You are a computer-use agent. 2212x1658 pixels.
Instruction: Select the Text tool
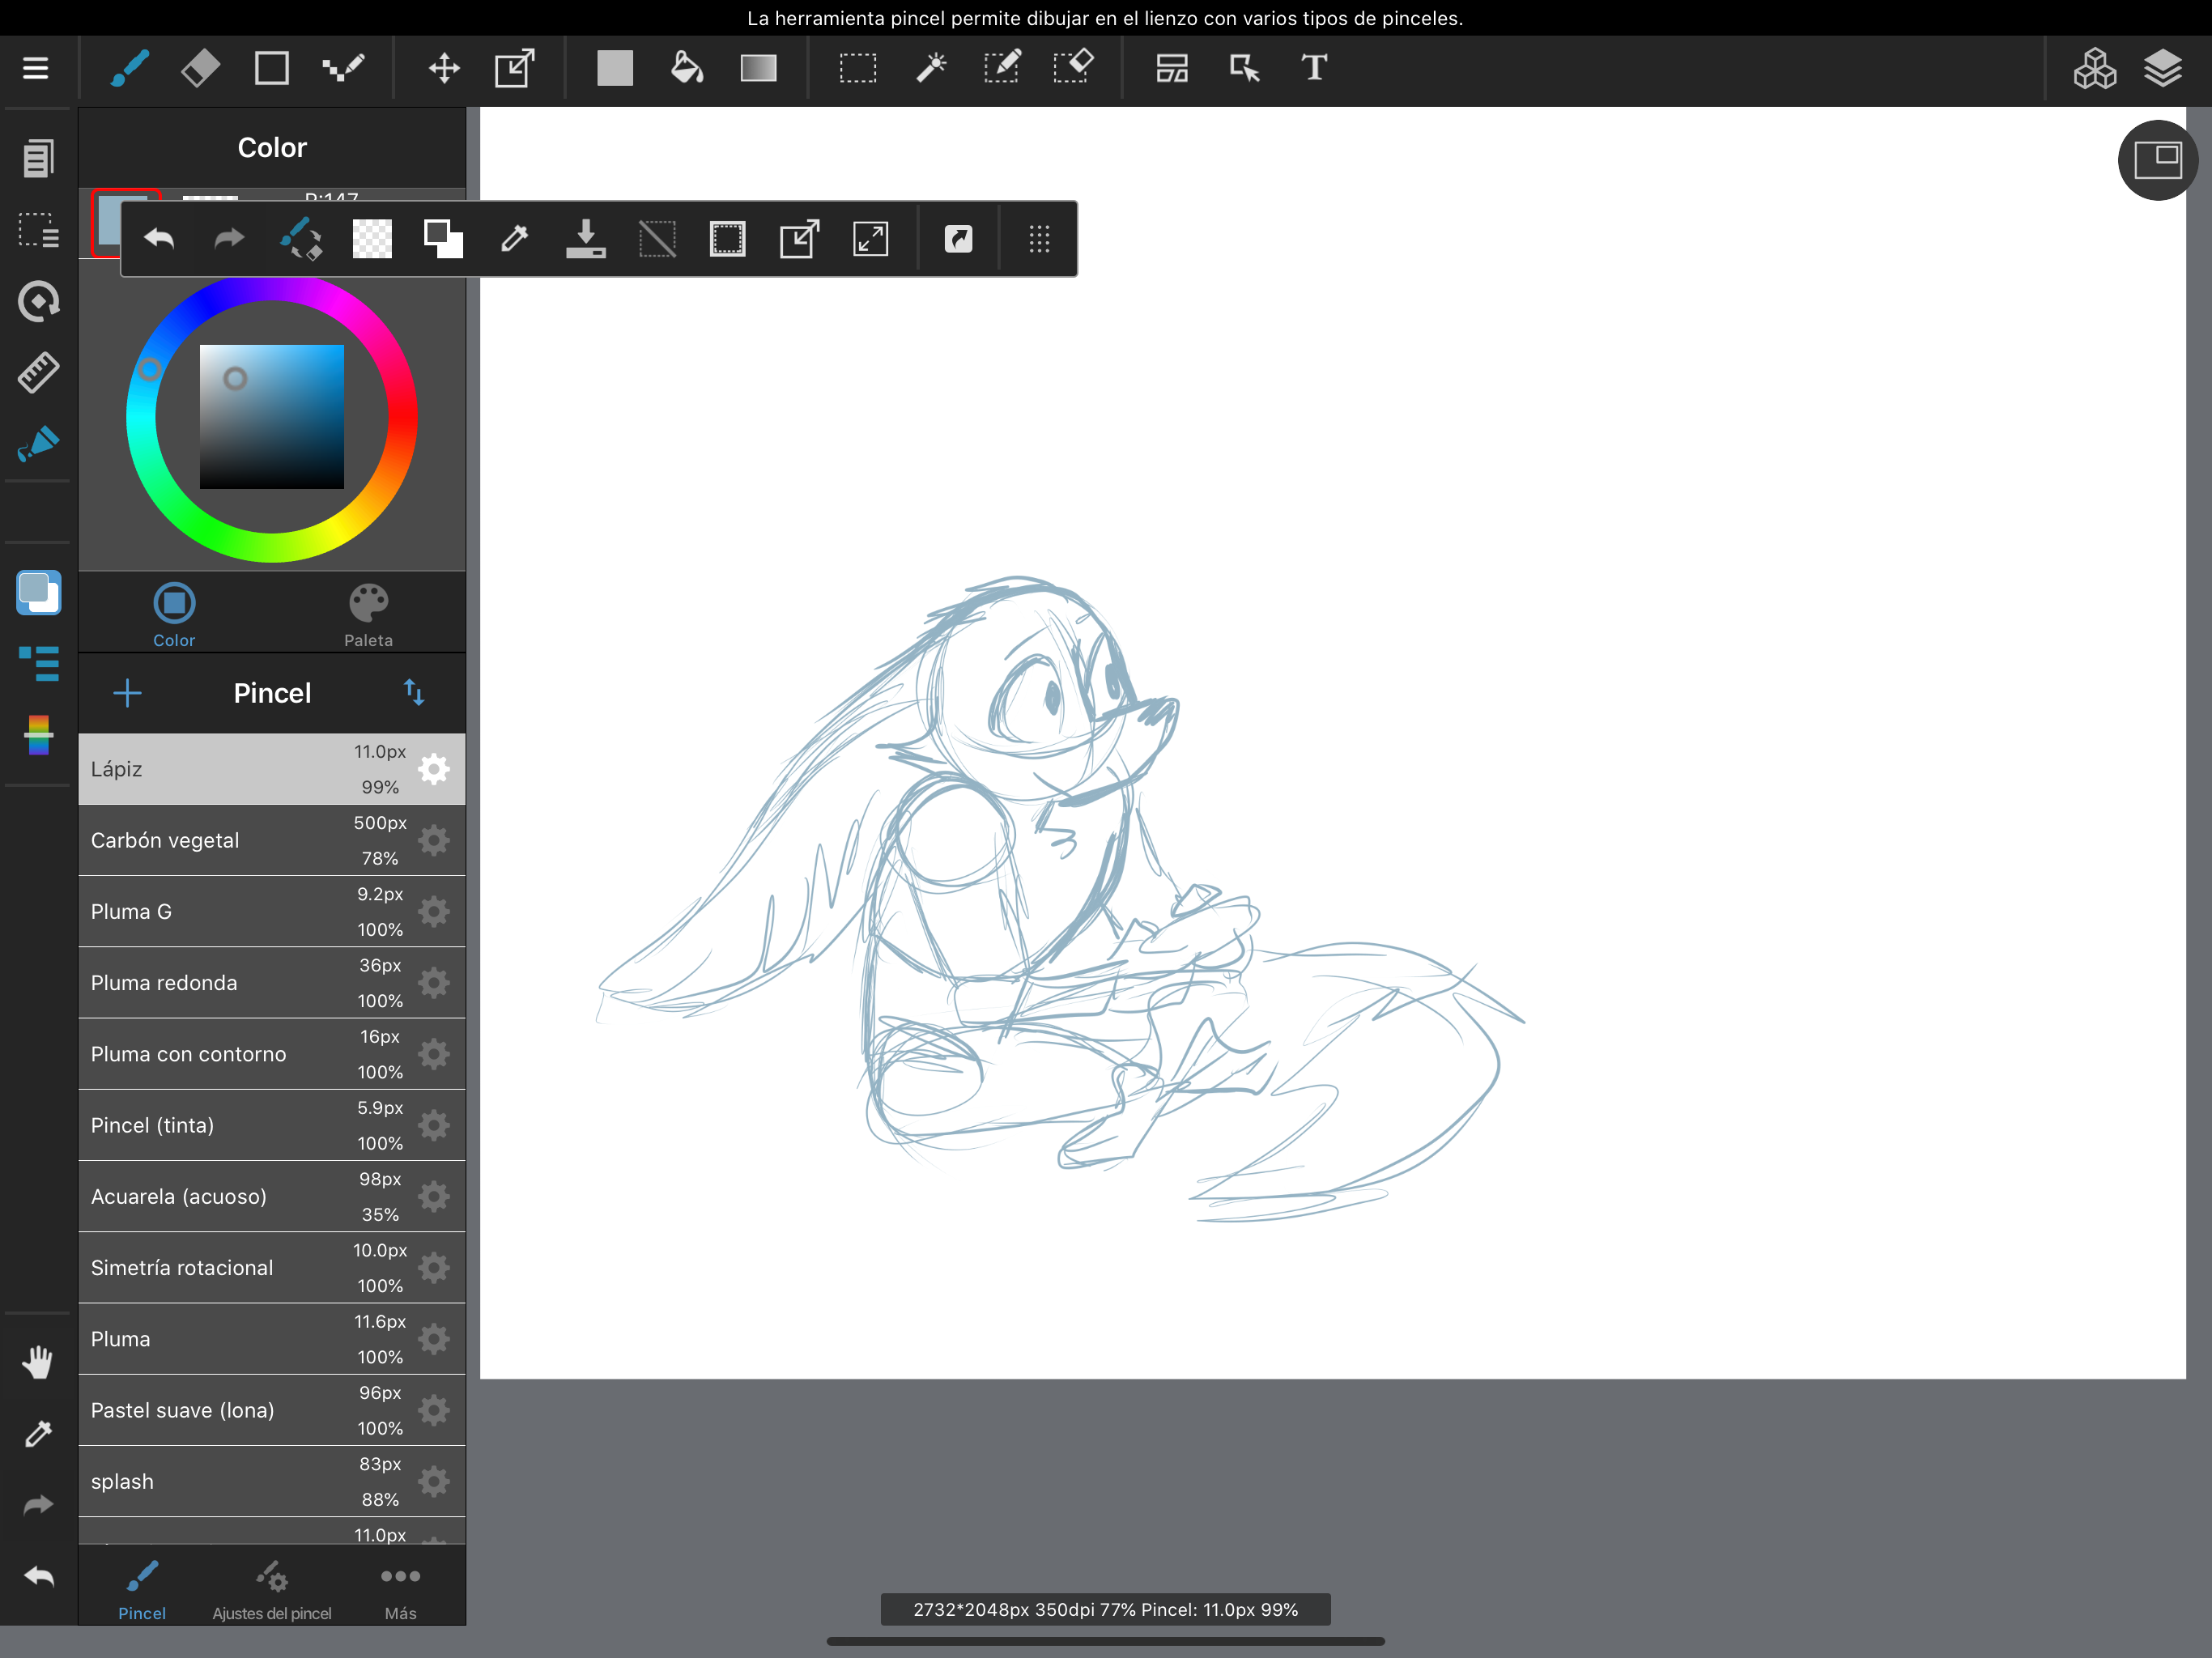coord(1314,68)
